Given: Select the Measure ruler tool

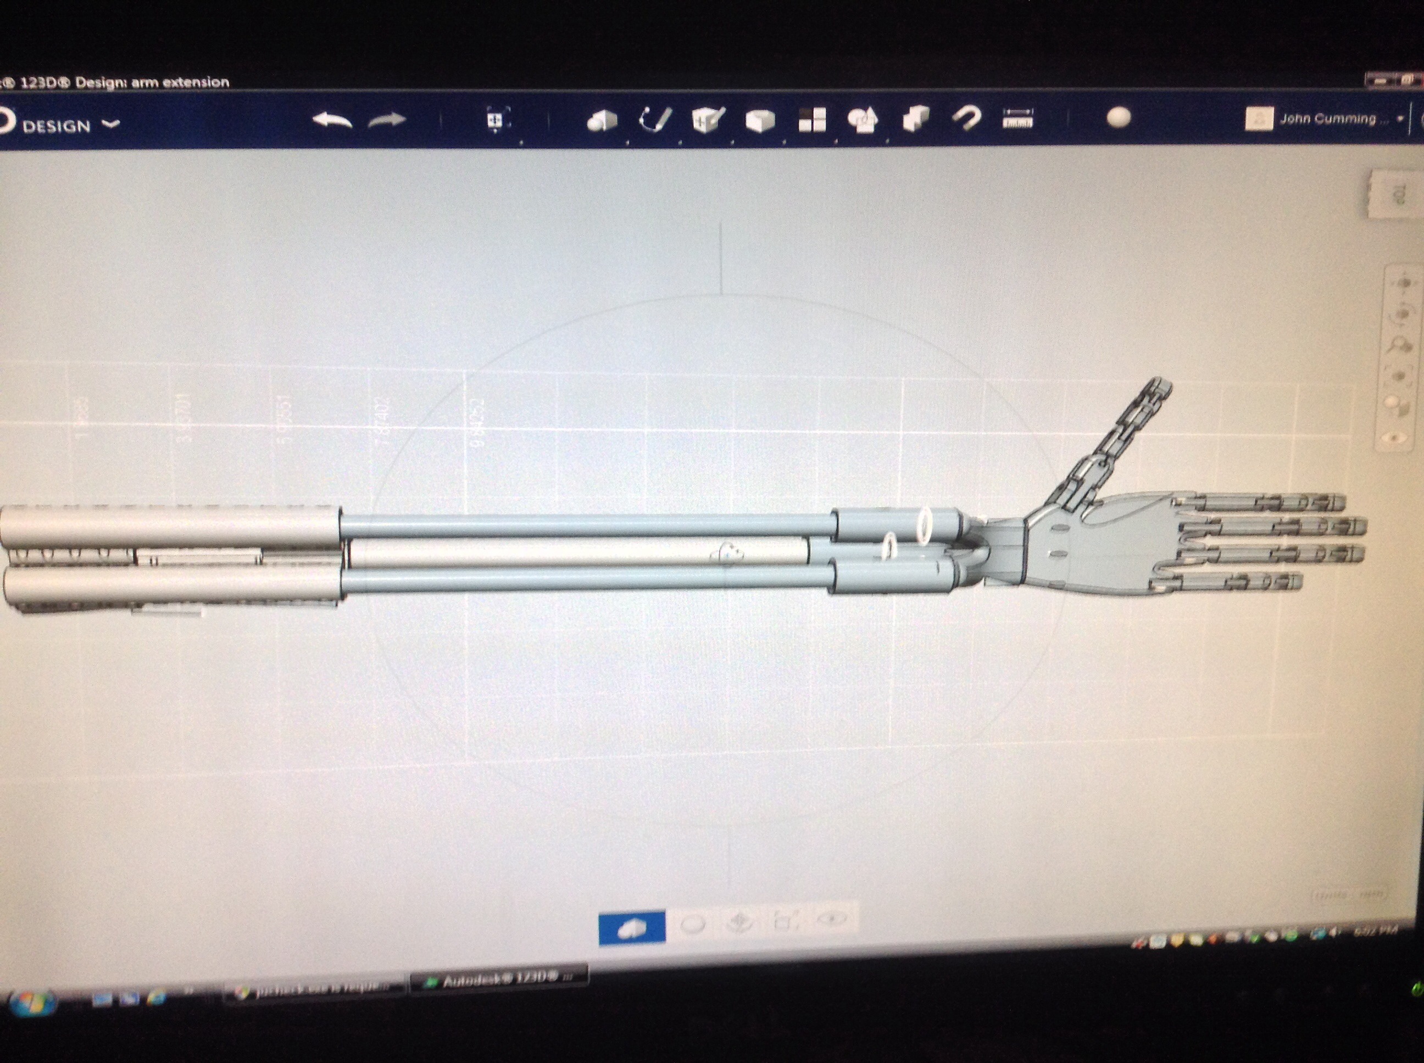Looking at the screenshot, I should point(1018,119).
